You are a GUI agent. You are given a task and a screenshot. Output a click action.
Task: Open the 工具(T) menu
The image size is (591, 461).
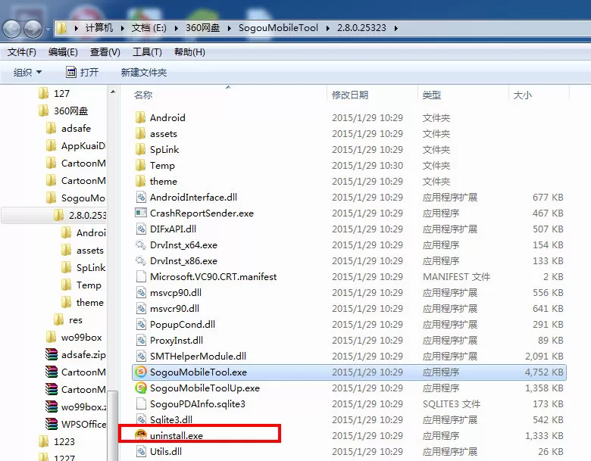pyautogui.click(x=147, y=52)
